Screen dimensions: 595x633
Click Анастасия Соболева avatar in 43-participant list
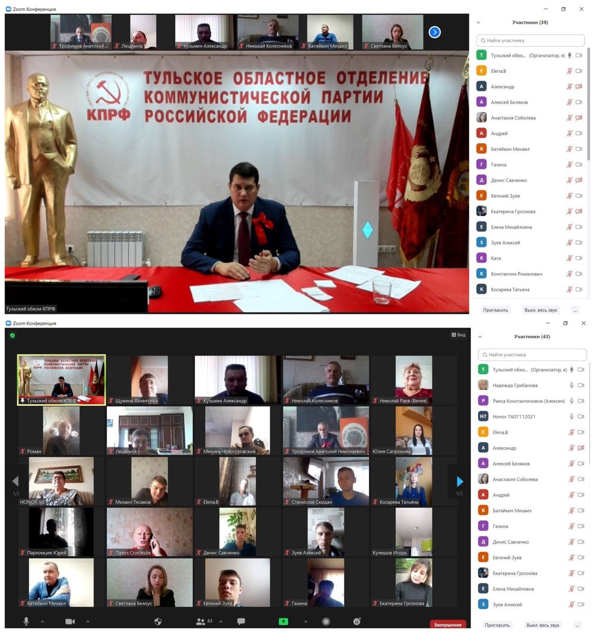(x=483, y=479)
